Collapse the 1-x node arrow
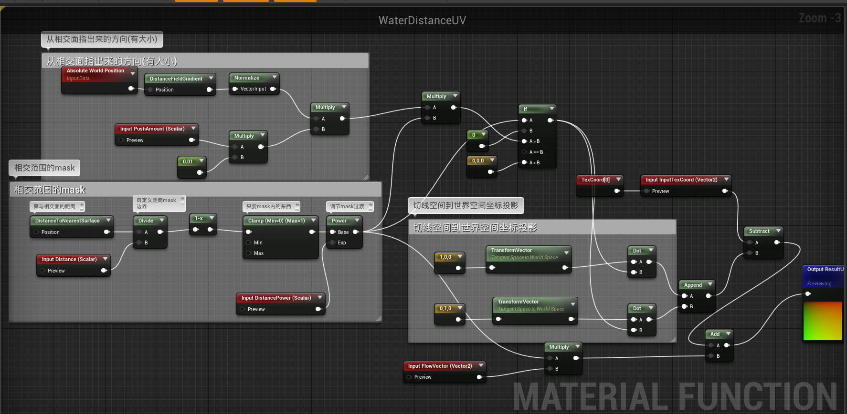This screenshot has height=414, width=847. click(x=212, y=218)
